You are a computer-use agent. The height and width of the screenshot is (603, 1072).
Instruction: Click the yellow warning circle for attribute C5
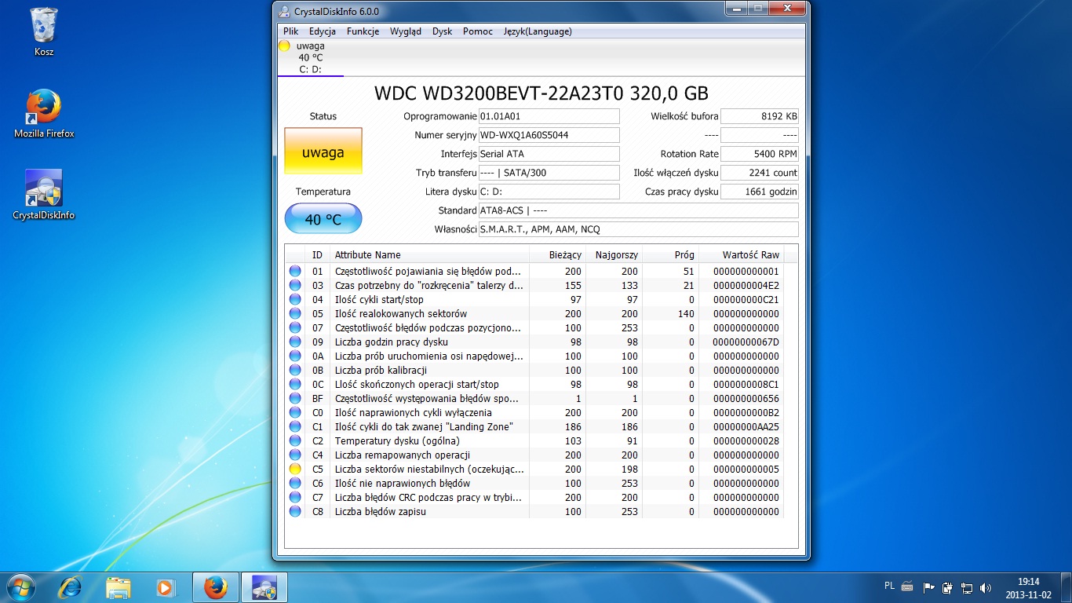click(x=295, y=469)
